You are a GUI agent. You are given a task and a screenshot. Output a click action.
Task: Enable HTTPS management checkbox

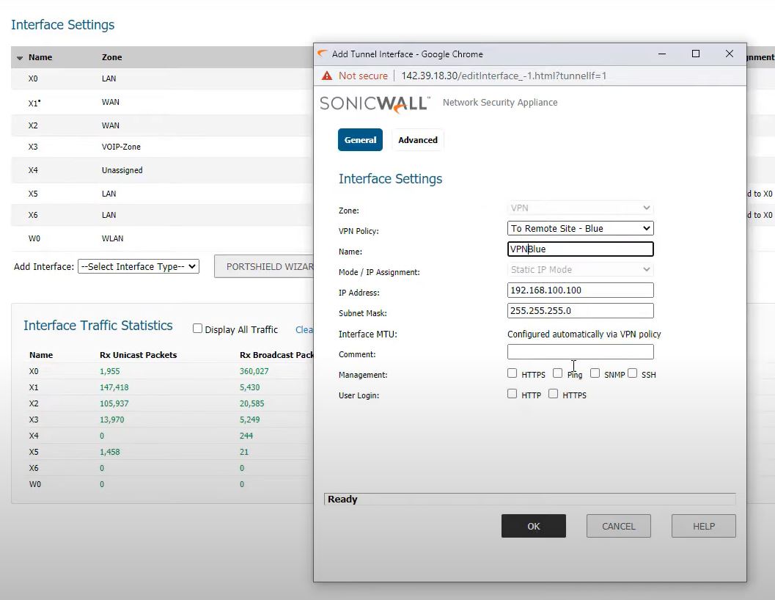click(x=513, y=373)
